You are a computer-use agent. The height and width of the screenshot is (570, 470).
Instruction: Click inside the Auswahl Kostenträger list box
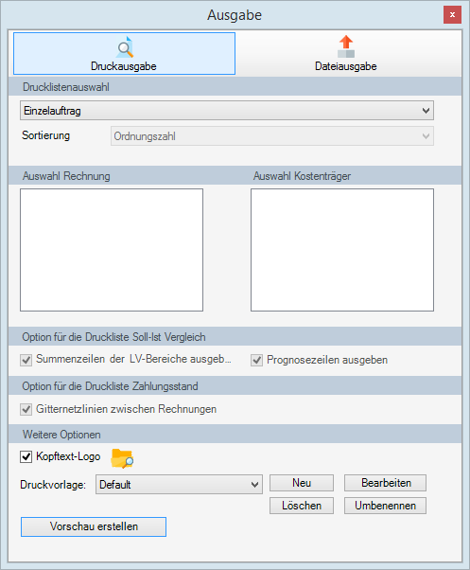(x=342, y=250)
